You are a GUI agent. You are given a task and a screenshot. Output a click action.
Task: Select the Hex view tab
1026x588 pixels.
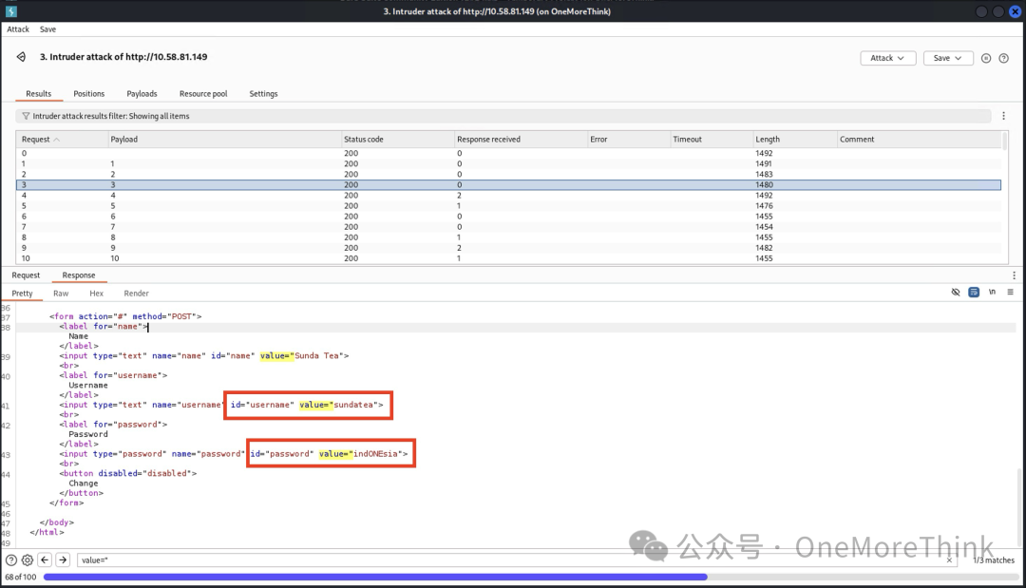(96, 293)
